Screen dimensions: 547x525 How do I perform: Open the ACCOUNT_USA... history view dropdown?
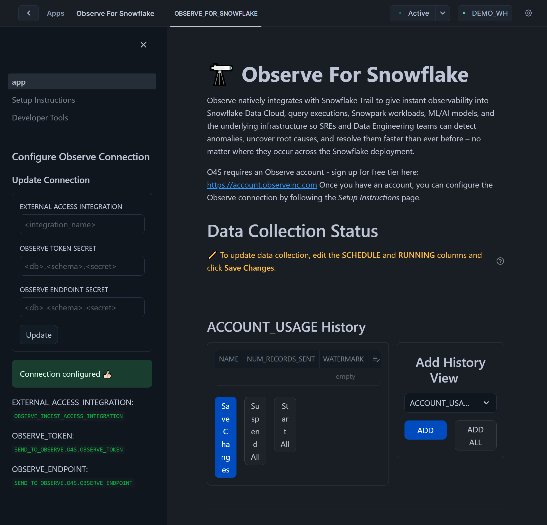450,403
